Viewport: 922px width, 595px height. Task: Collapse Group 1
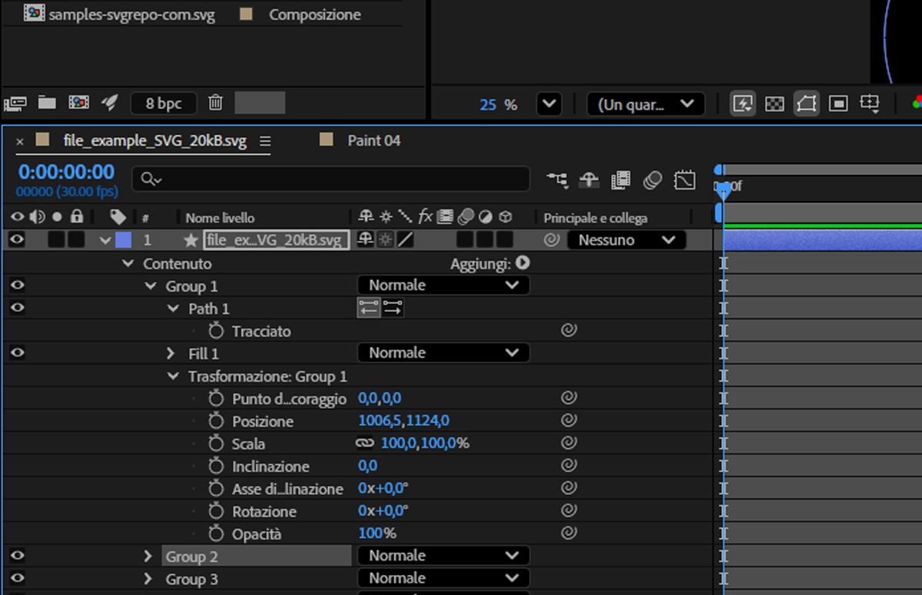click(x=150, y=286)
